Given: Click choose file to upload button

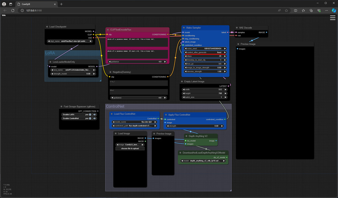Looking at the screenshot, I should click(130, 149).
